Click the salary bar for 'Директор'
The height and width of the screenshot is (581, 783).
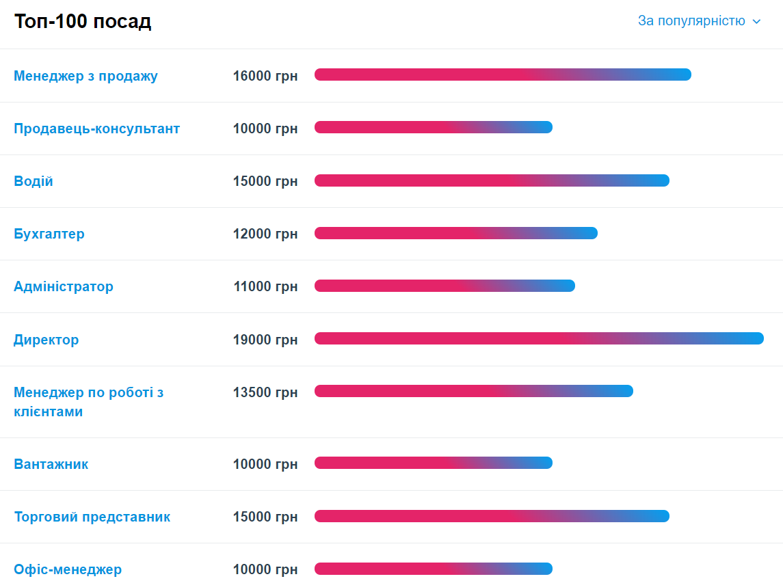pyautogui.click(x=539, y=338)
